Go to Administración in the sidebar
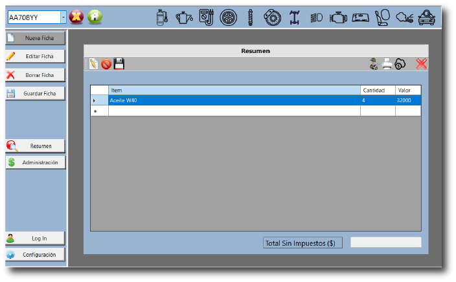 (x=36, y=162)
